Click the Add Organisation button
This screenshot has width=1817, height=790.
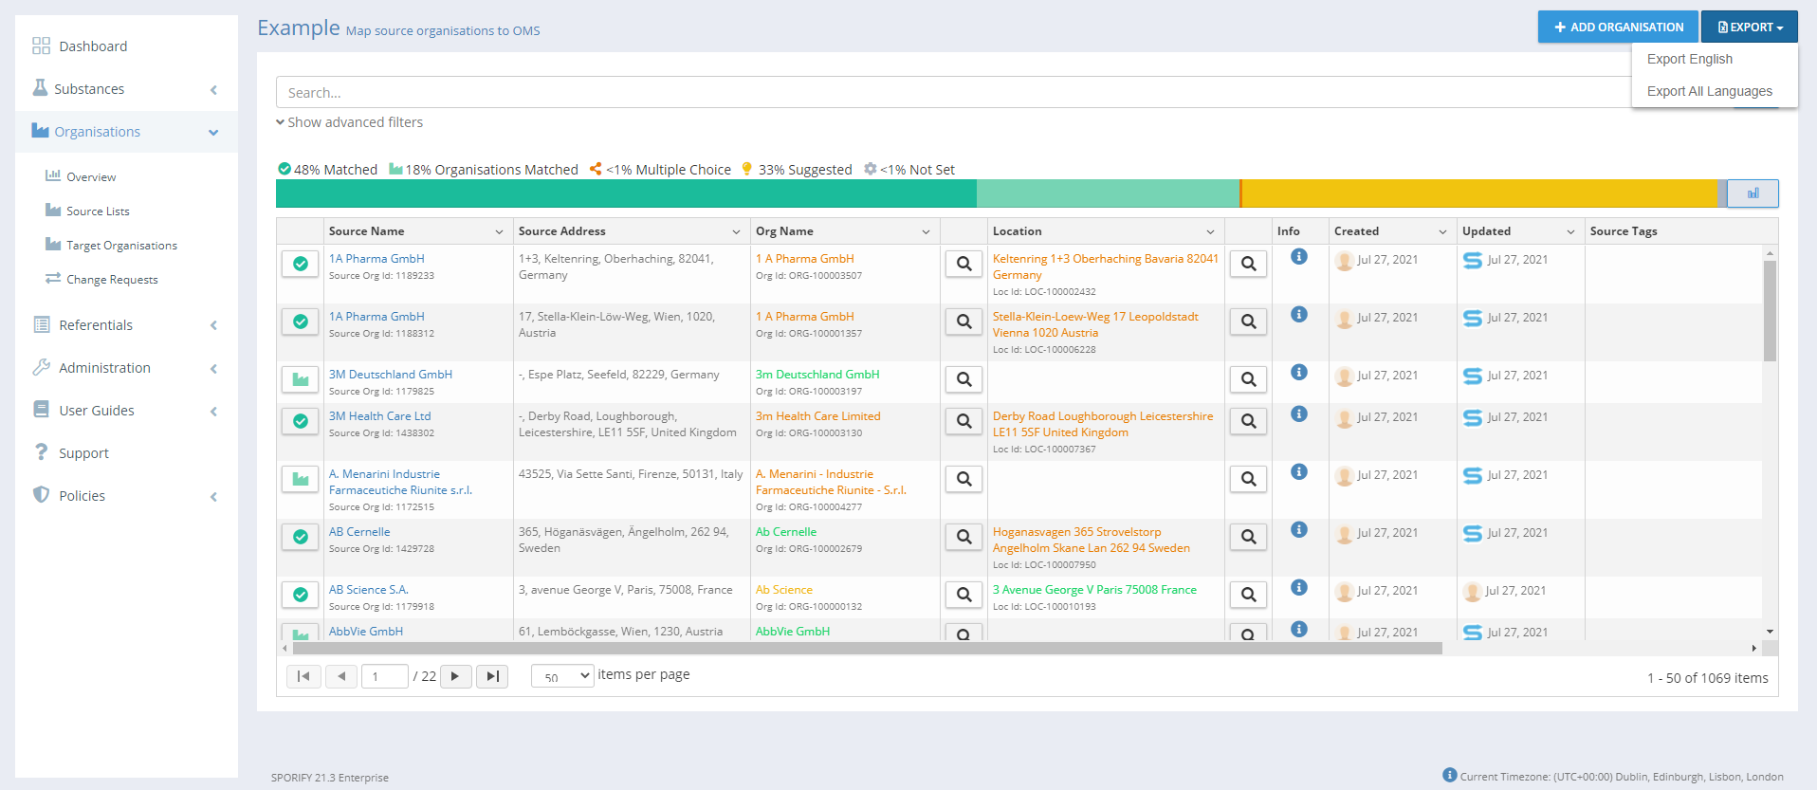point(1618,28)
